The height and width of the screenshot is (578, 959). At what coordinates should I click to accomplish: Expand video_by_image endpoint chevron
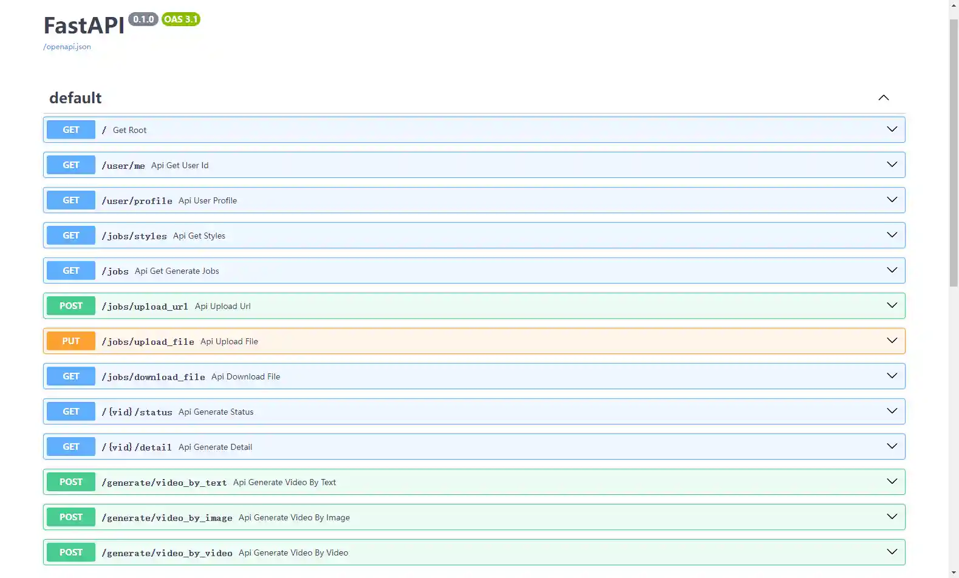tap(892, 517)
